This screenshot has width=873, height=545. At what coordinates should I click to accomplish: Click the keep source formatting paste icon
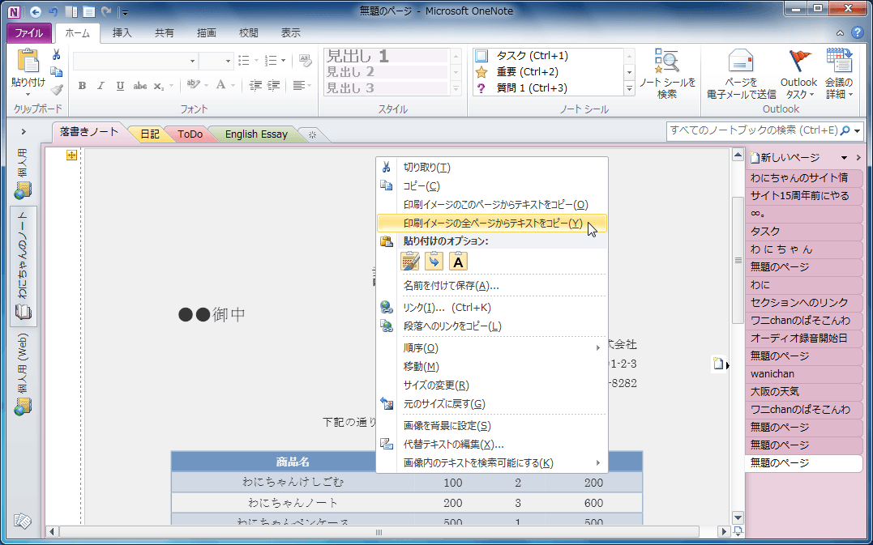point(410,262)
